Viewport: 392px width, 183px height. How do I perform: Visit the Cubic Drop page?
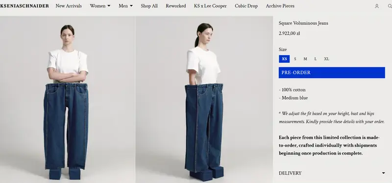[246, 6]
